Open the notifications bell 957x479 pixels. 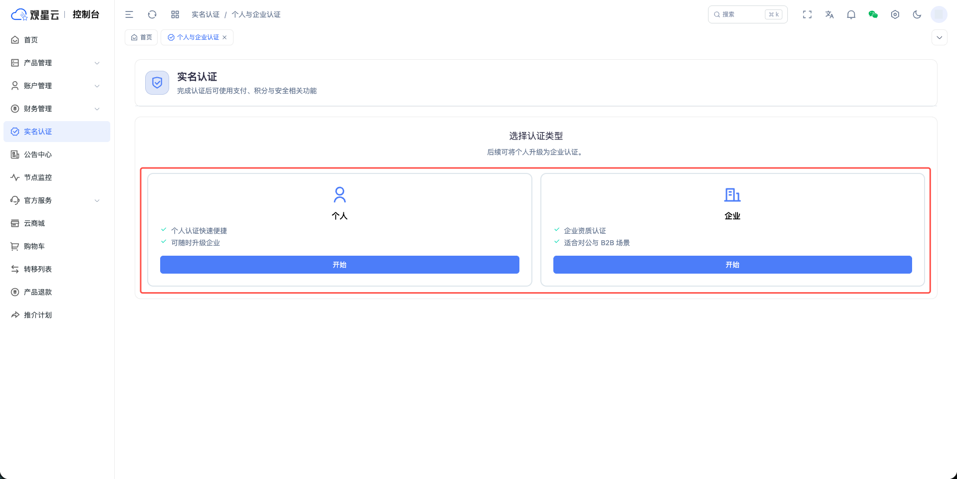pyautogui.click(x=851, y=14)
